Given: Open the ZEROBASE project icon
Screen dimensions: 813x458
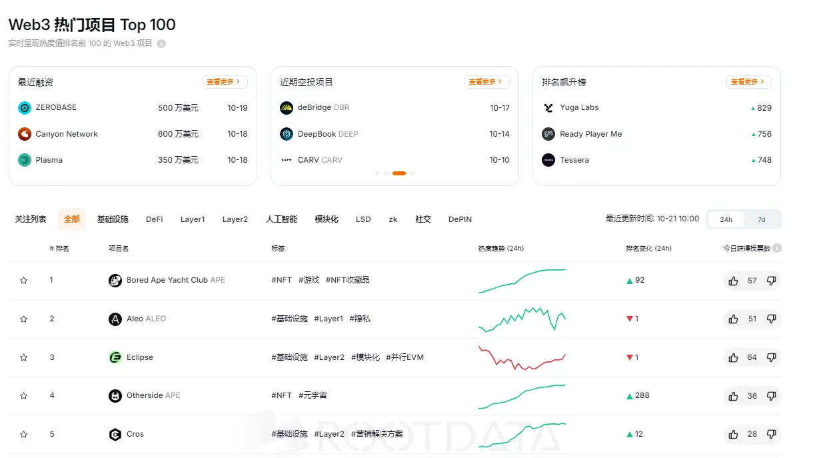Looking at the screenshot, I should tap(25, 107).
